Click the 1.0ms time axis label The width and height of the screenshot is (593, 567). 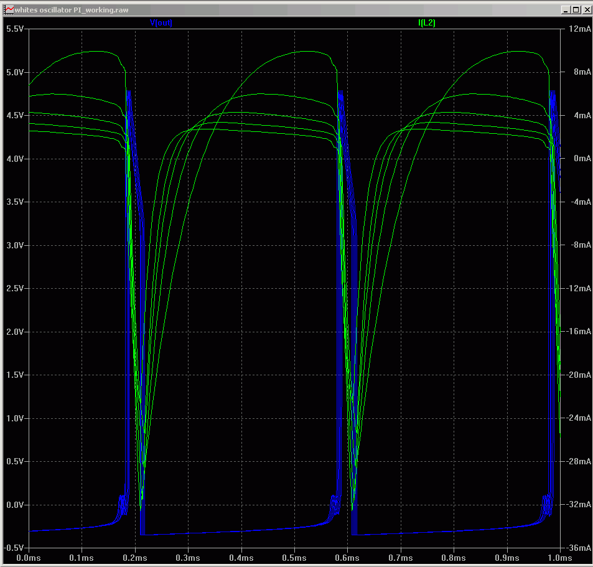point(559,558)
